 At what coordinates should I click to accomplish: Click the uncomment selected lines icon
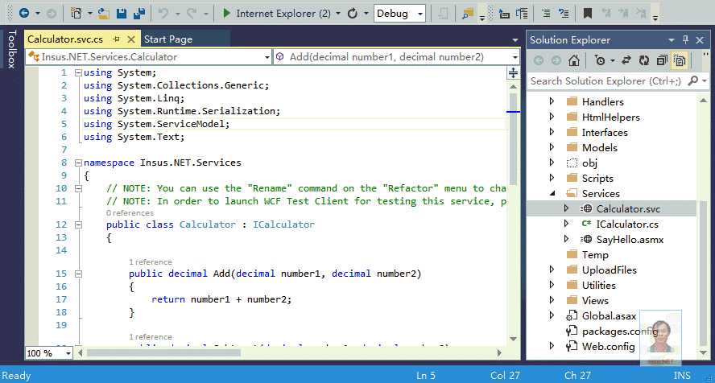click(564, 14)
